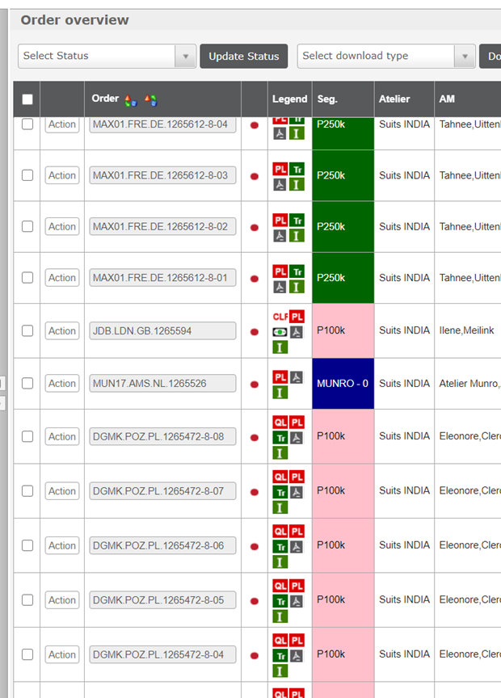Open Action menu for DGMK.POZ.PL.1265472-8-06
The width and height of the screenshot is (501, 698).
(62, 545)
